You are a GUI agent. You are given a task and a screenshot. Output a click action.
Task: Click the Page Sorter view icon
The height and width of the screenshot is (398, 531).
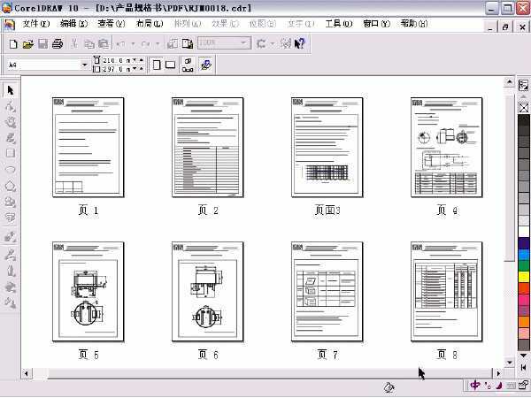tap(206, 65)
